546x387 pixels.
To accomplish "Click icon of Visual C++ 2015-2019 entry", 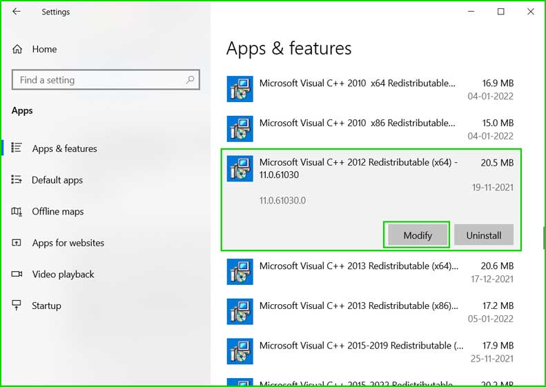I will coord(240,351).
